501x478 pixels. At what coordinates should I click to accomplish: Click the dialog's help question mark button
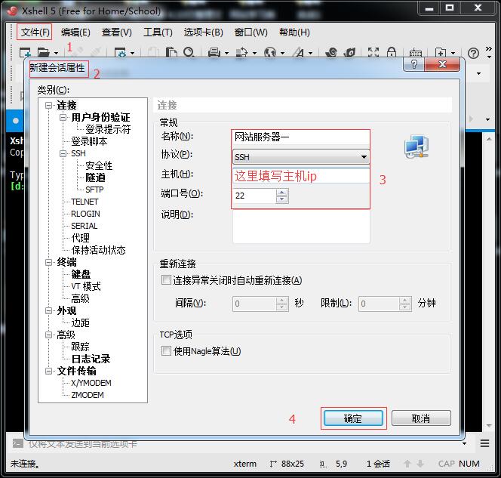point(414,65)
